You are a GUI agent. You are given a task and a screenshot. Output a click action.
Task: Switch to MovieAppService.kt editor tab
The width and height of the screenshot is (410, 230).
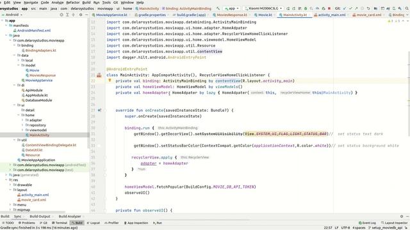coord(111,15)
